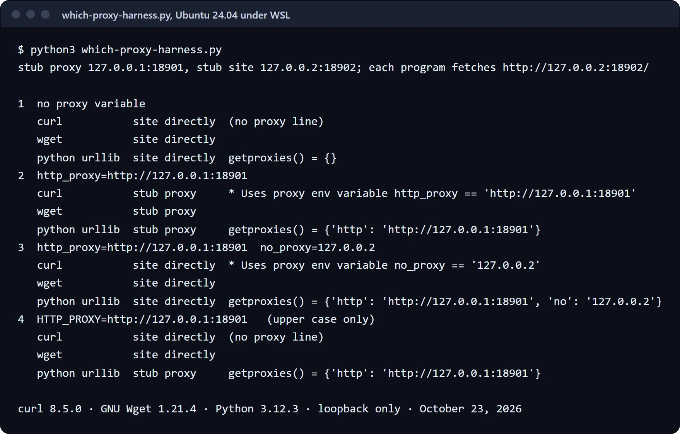Viewport: 680px width, 434px height.
Task: Click the line "* Uses proxy env variable no_proxy == '127.0.0.2'"
Action: pos(384,265)
